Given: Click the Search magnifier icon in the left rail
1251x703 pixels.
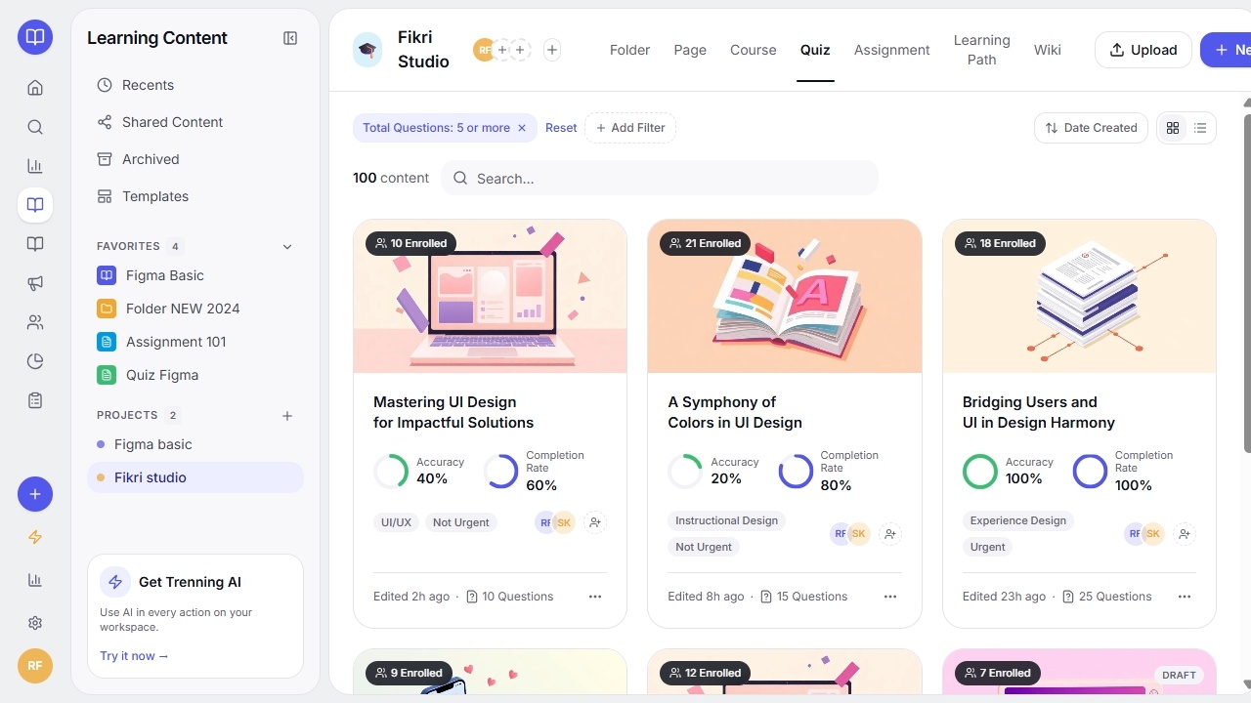Looking at the screenshot, I should coord(35,127).
